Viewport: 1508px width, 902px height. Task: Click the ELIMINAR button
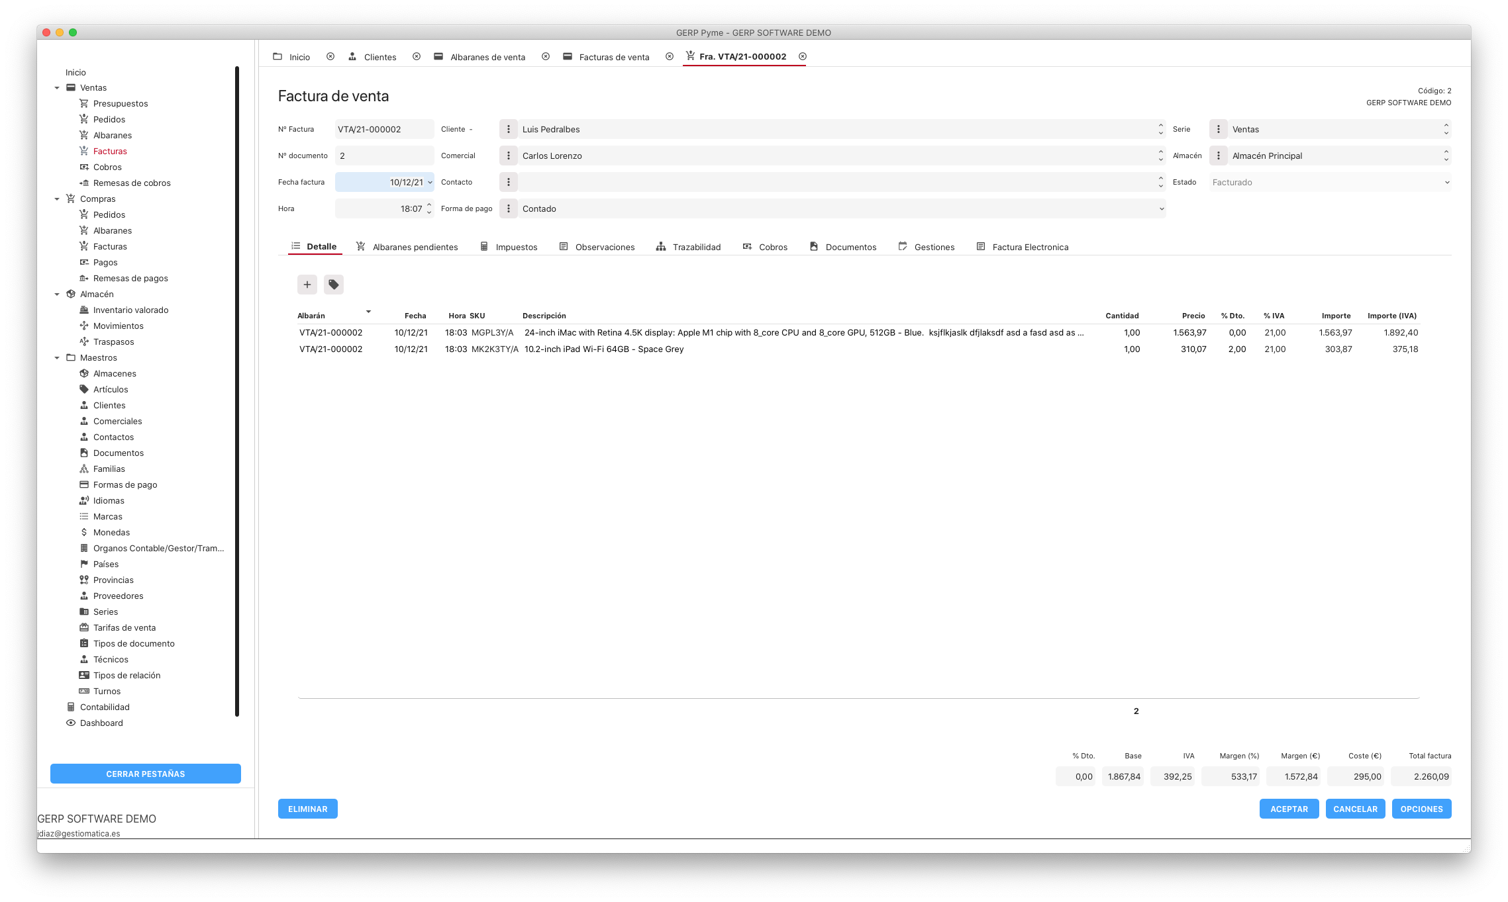tap(307, 809)
